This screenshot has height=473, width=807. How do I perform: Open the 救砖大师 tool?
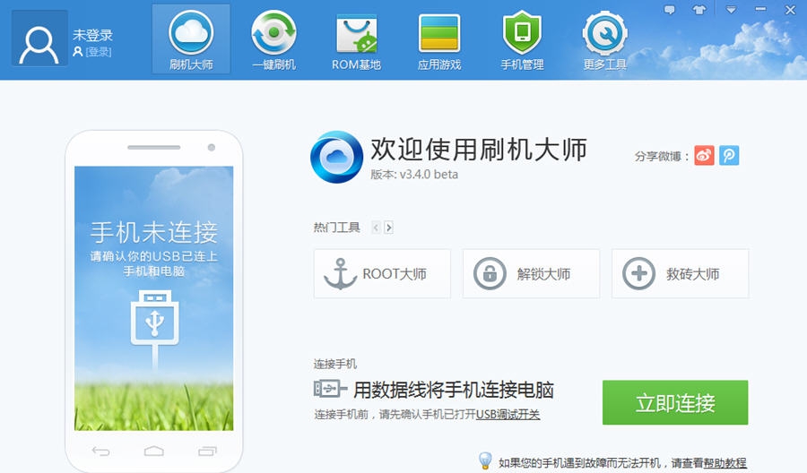(x=680, y=273)
